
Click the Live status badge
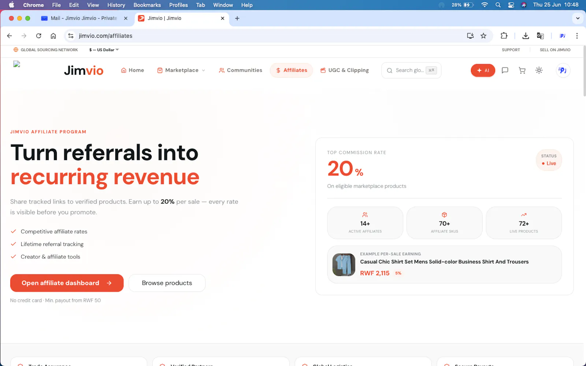(549, 160)
